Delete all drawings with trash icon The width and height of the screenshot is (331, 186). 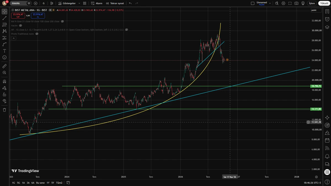click(x=4, y=110)
